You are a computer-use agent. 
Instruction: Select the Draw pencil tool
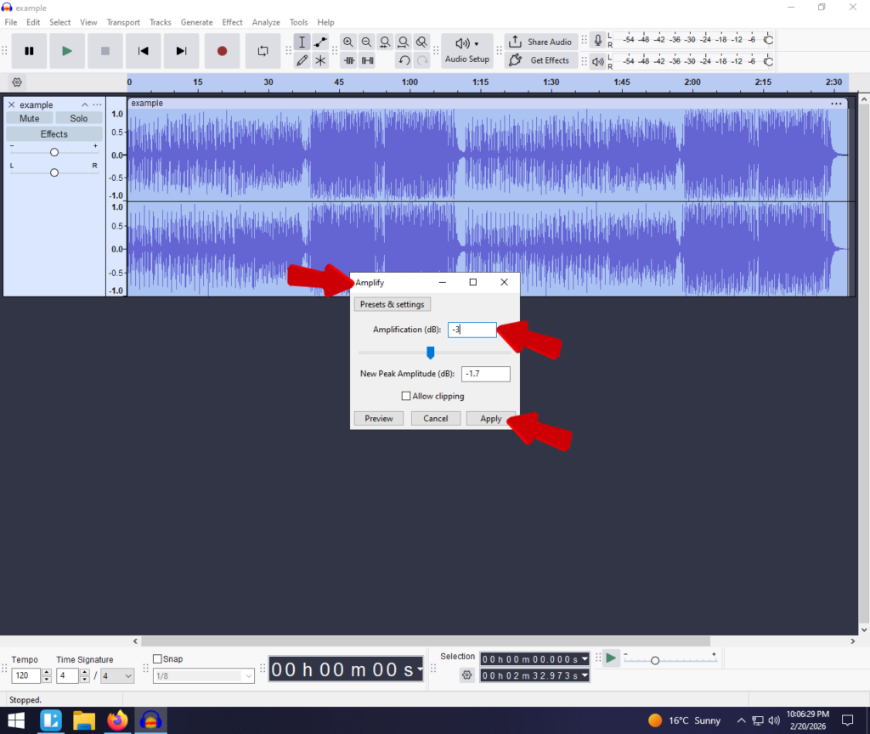(x=302, y=60)
